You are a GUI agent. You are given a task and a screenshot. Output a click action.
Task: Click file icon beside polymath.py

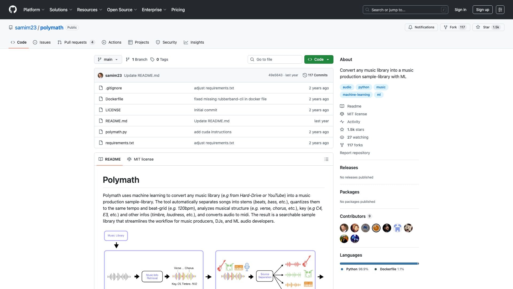101,132
